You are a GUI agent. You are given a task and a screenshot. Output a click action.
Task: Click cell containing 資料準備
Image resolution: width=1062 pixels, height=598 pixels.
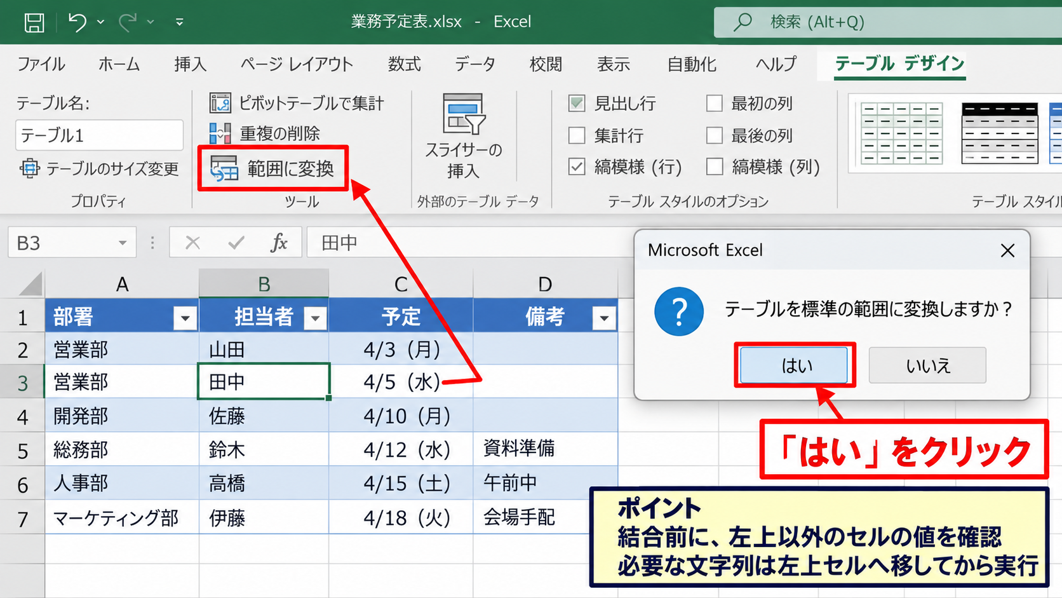click(545, 449)
